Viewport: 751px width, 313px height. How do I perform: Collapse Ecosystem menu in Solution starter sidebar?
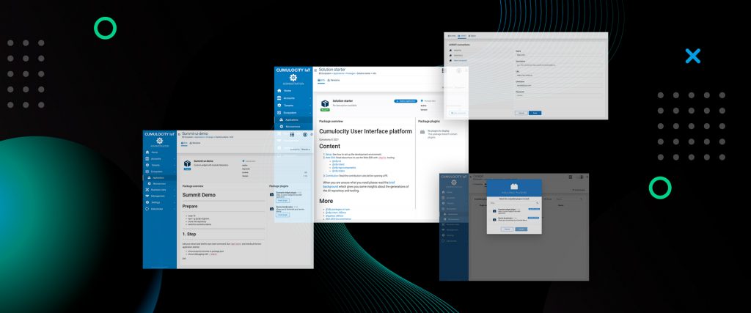(x=310, y=112)
